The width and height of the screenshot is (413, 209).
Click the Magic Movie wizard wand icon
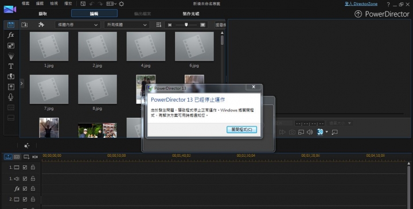[x=26, y=145]
